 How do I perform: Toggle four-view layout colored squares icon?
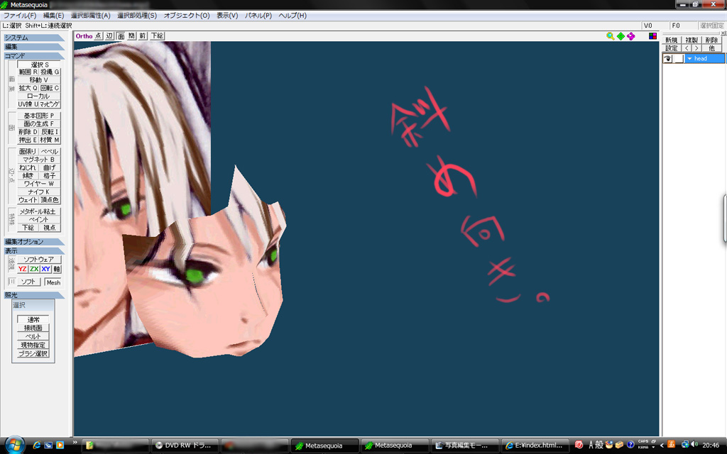pos(653,36)
